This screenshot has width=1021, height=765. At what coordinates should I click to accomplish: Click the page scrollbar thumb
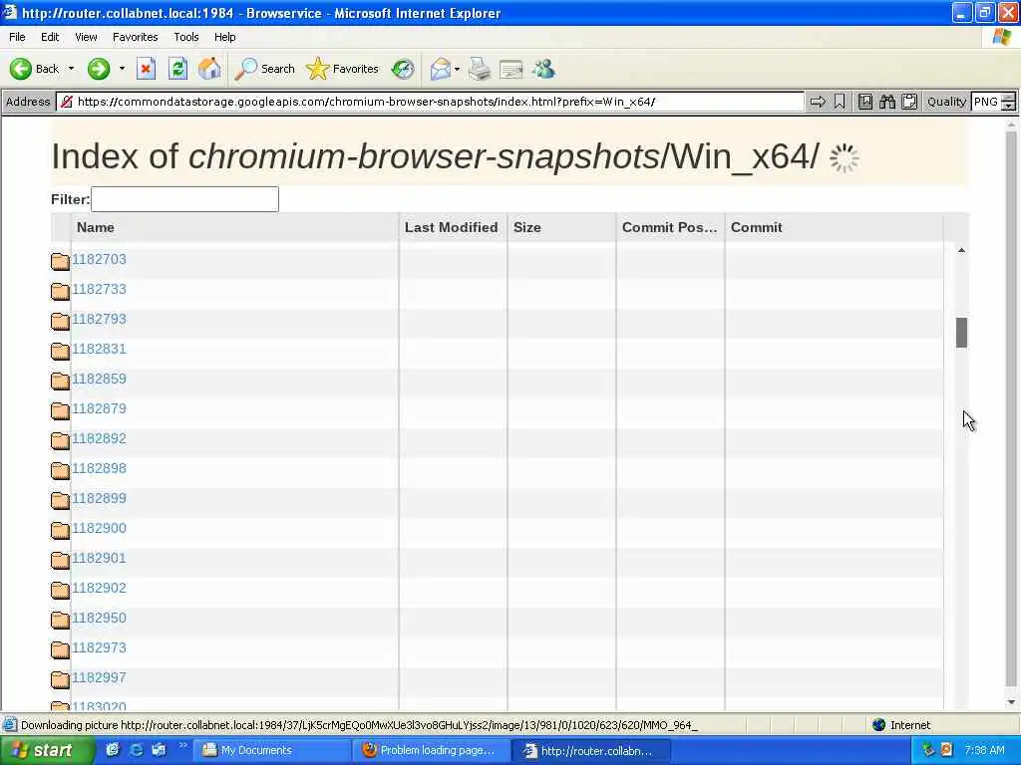click(x=1011, y=408)
